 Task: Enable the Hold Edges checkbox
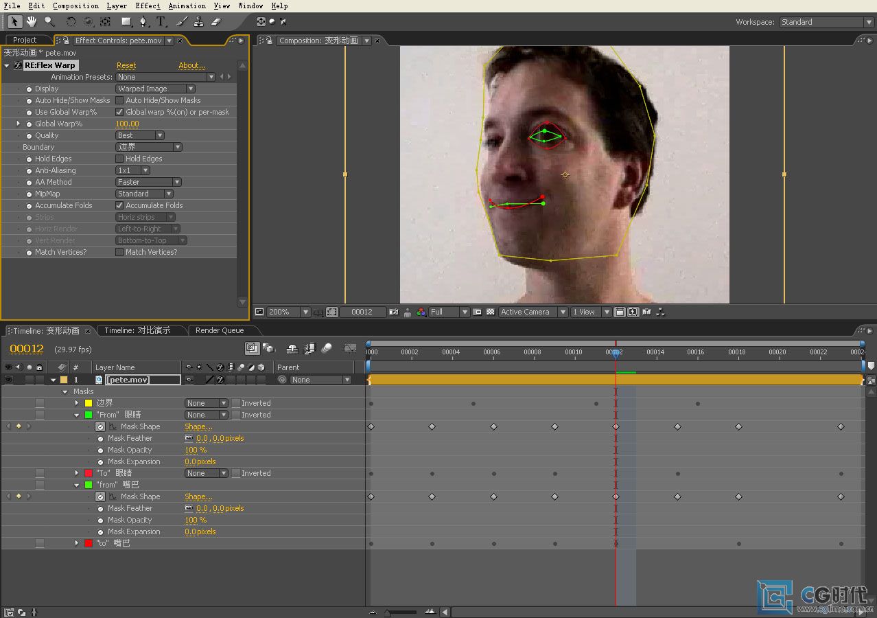[119, 159]
